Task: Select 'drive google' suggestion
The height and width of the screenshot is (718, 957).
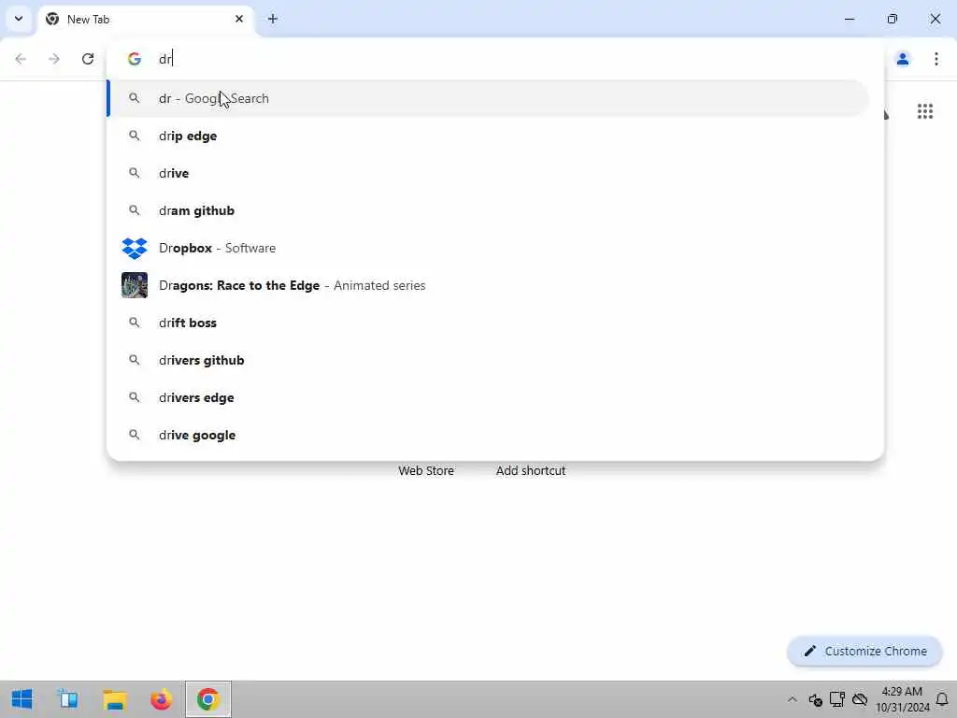Action: pyautogui.click(x=488, y=435)
